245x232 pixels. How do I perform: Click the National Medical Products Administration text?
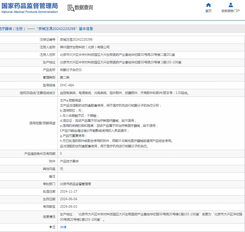pos(30,12)
